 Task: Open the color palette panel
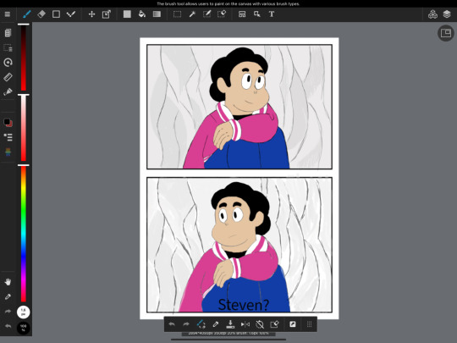point(8,152)
